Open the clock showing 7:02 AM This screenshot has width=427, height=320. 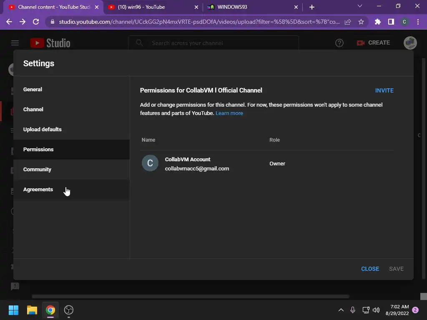click(x=397, y=310)
